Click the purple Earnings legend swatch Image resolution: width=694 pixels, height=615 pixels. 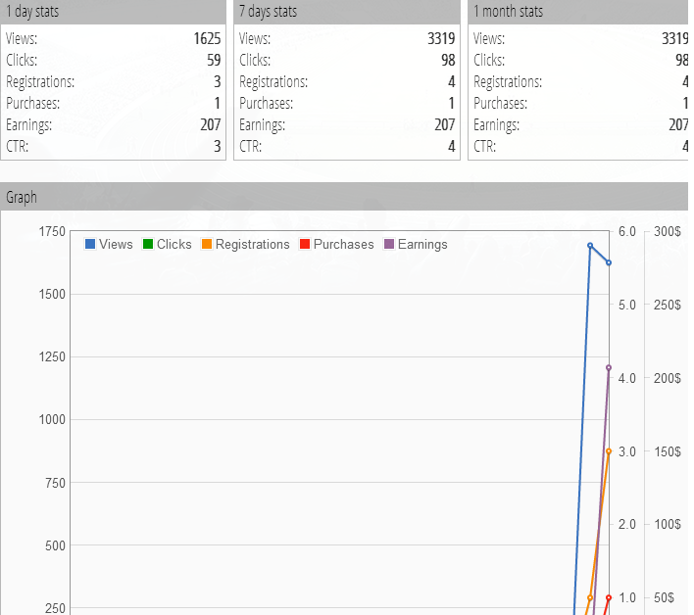click(389, 244)
